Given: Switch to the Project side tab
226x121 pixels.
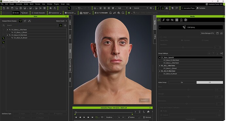Looking at the screenshot, I should pyautogui.click(x=155, y=37).
